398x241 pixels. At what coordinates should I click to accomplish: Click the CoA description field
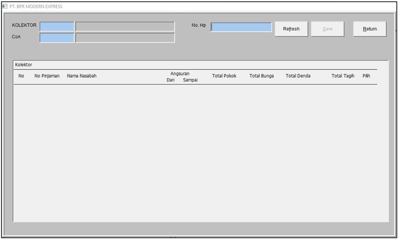point(125,38)
